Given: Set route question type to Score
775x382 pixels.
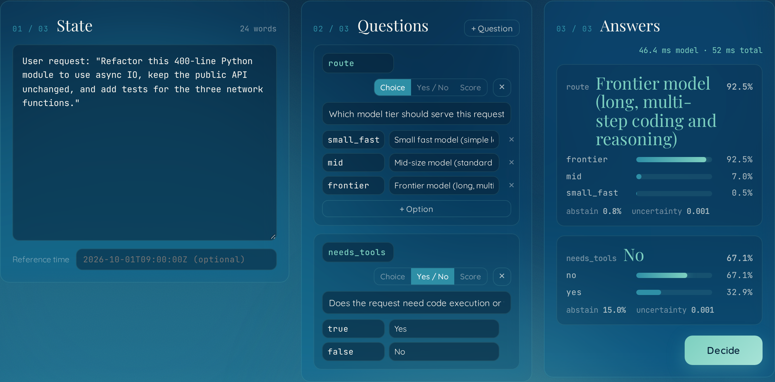Looking at the screenshot, I should 470,87.
